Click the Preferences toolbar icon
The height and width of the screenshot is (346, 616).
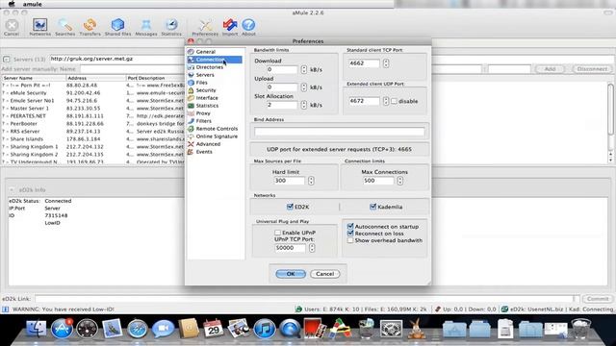pyautogui.click(x=205, y=27)
